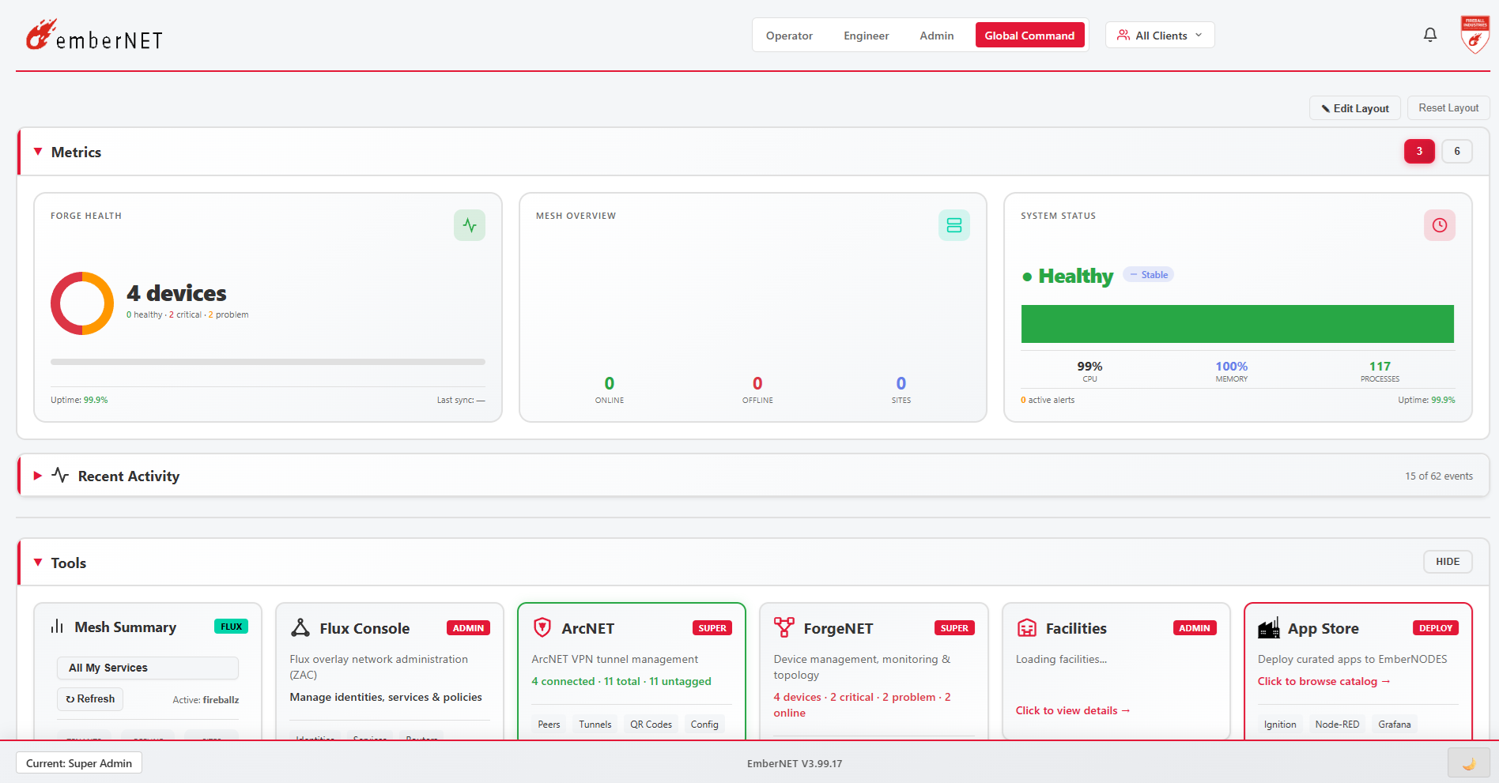
Task: Toggle dark mode with the moon icon
Action: tap(1469, 762)
